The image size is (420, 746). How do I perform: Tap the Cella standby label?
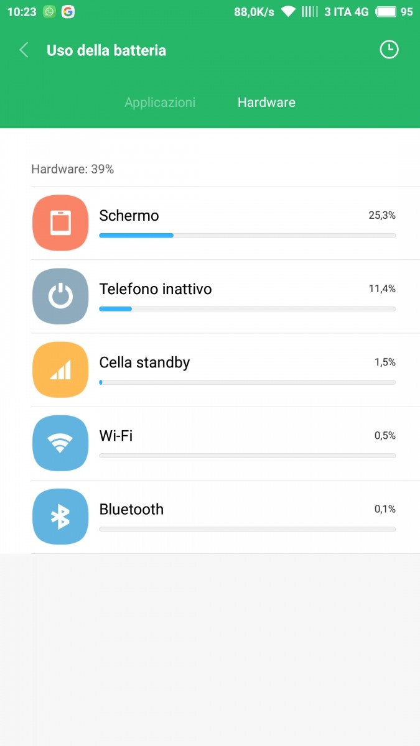click(144, 362)
